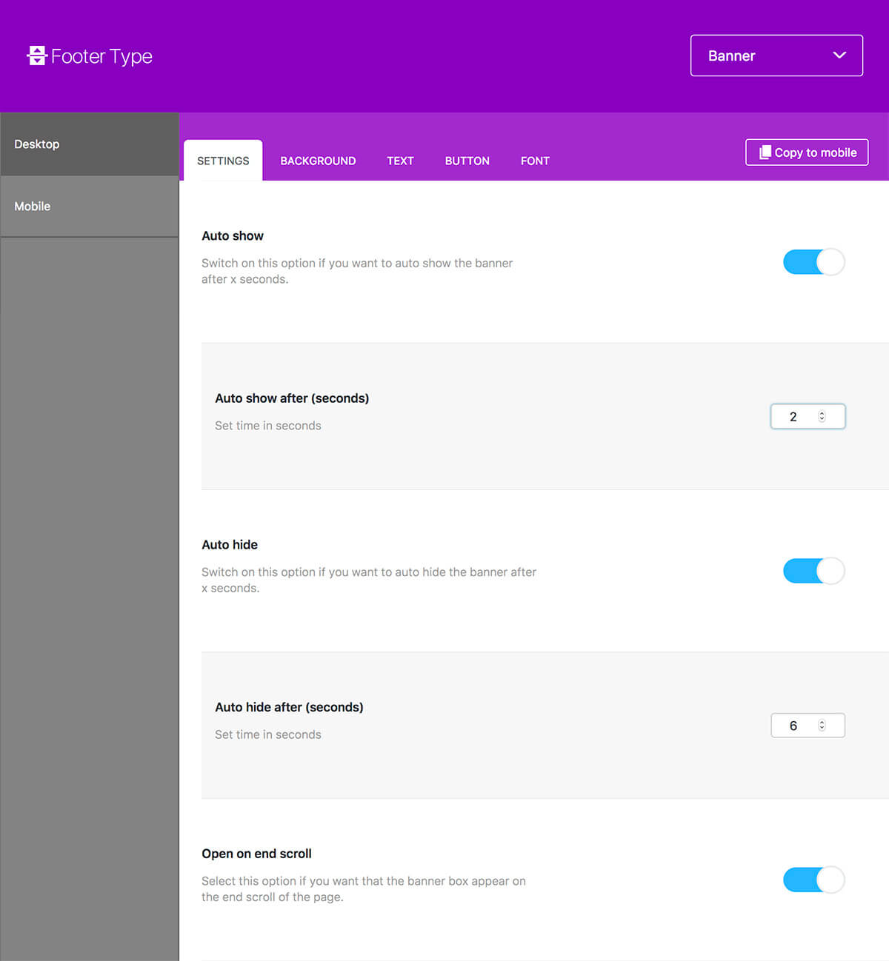
Task: Switch to Mobile in the sidebar
Action: [90, 207]
